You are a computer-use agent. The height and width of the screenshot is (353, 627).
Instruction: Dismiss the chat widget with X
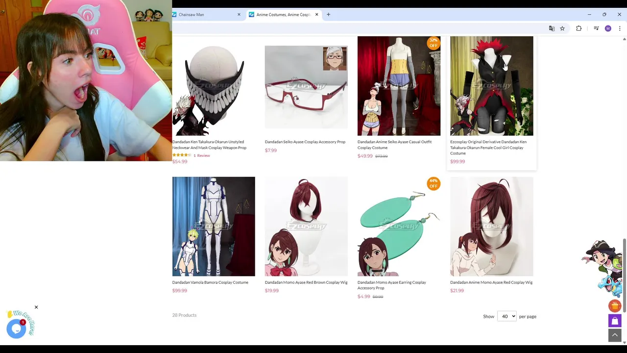tap(36, 307)
